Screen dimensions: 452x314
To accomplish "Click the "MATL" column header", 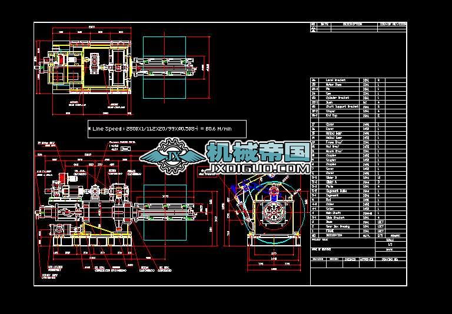I will pyautogui.click(x=366, y=235).
